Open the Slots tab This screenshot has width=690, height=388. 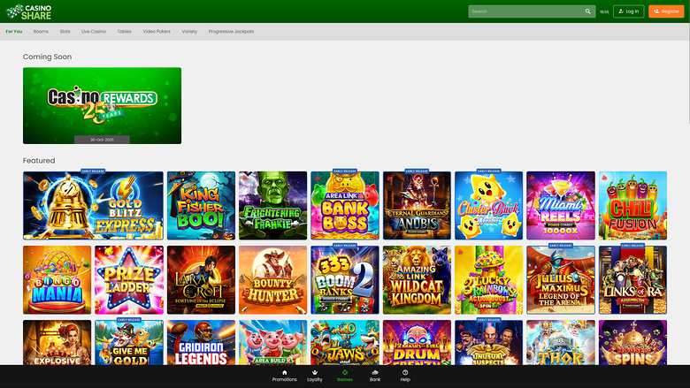click(65, 31)
